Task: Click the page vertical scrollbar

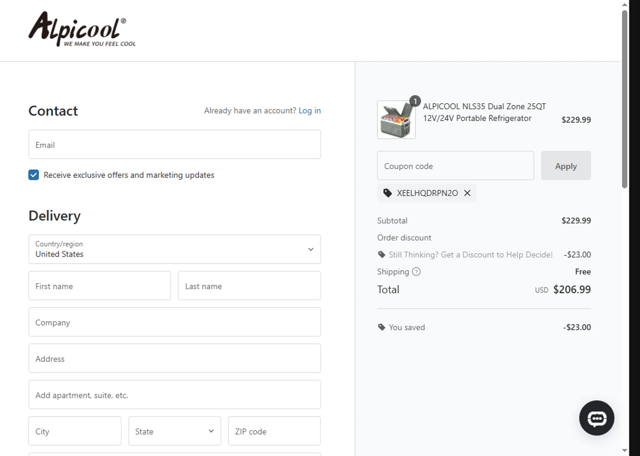Action: (x=625, y=99)
